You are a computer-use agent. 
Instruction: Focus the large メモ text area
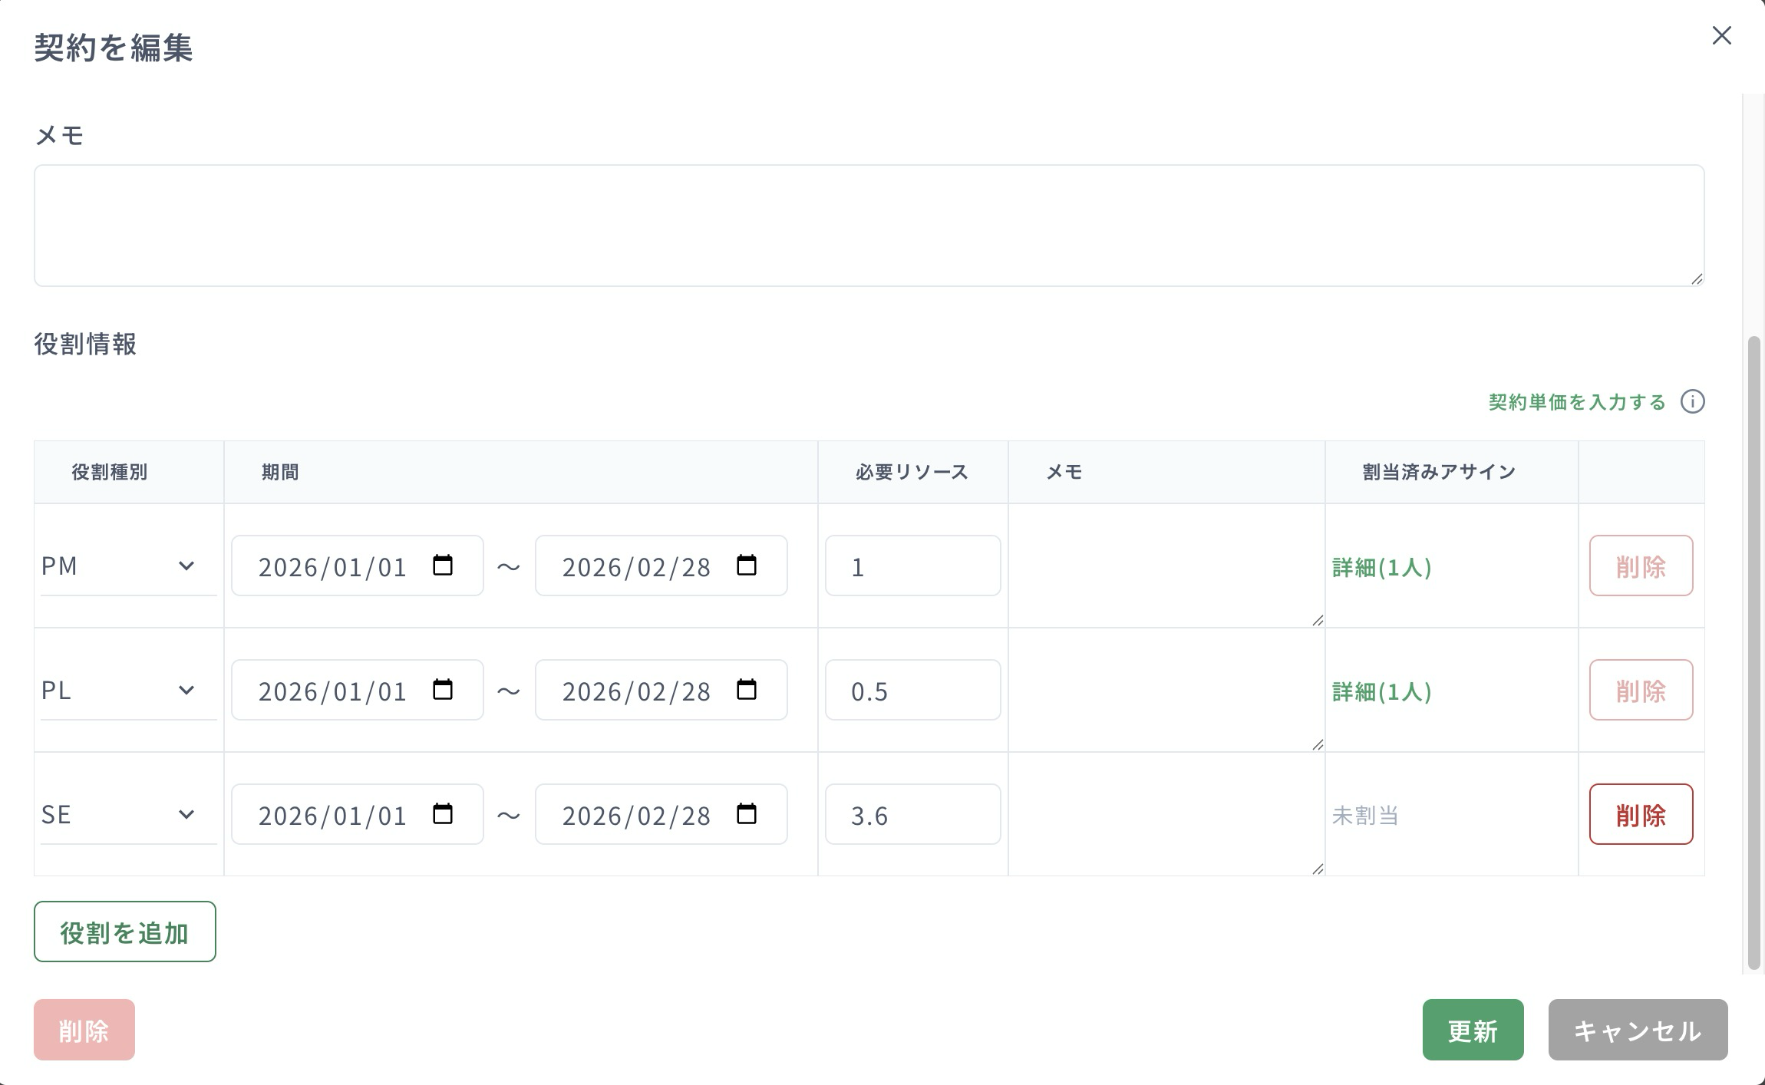869,226
